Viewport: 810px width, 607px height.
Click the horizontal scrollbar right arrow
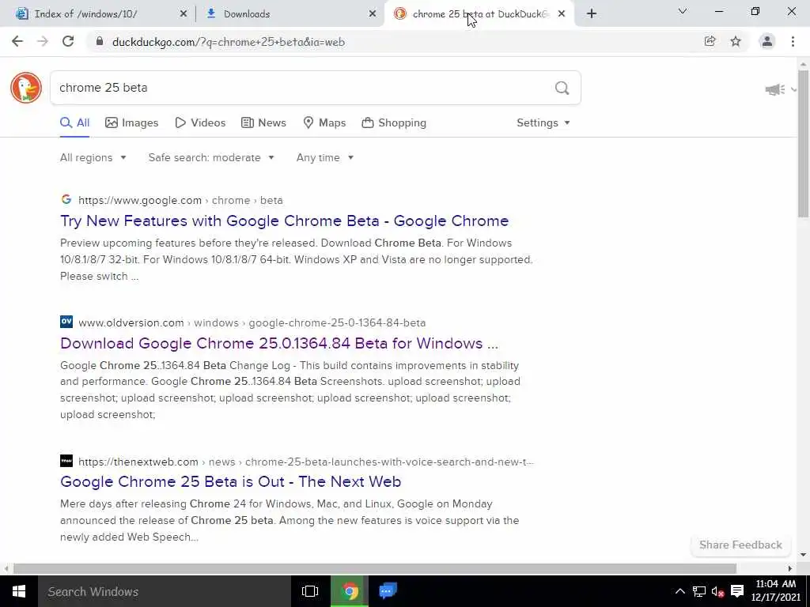(x=790, y=568)
